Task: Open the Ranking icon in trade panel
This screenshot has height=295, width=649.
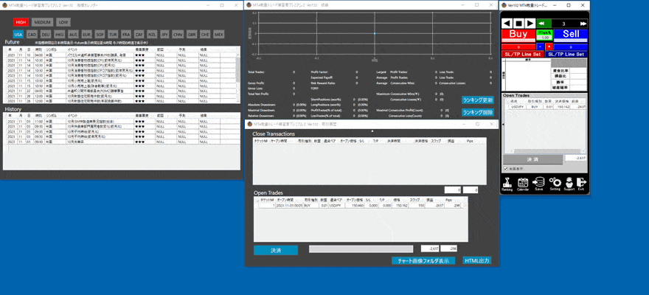Action: [507, 183]
